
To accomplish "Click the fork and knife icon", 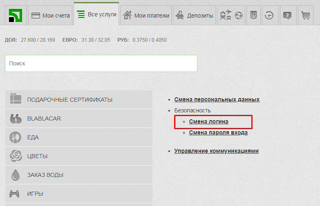I will [15, 137].
